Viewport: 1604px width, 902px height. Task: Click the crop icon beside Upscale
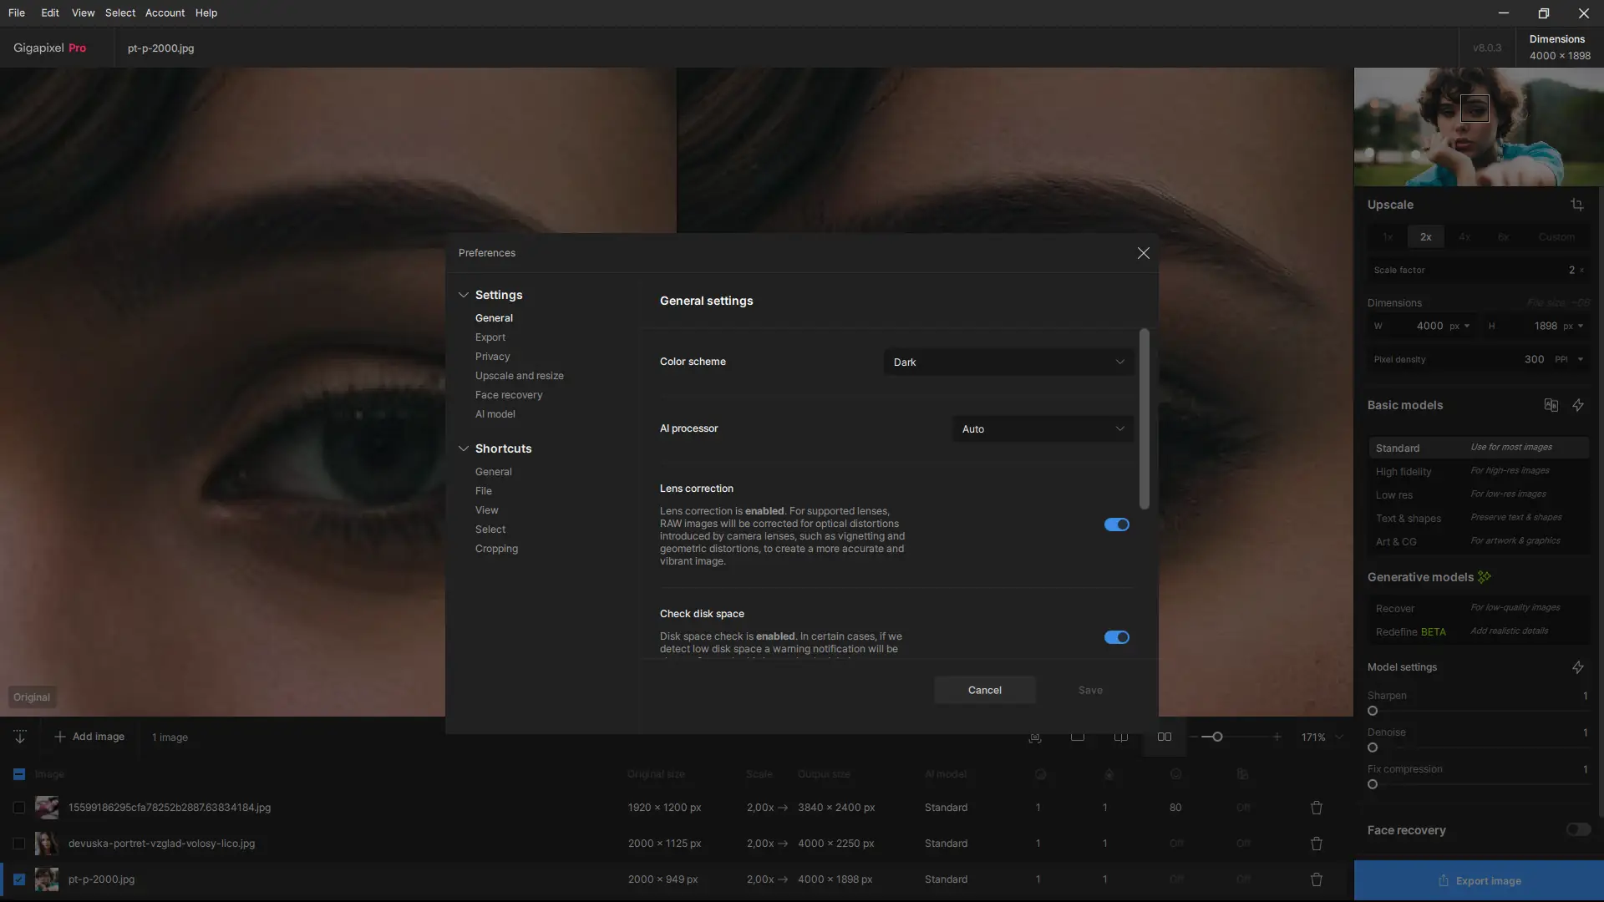coord(1576,205)
